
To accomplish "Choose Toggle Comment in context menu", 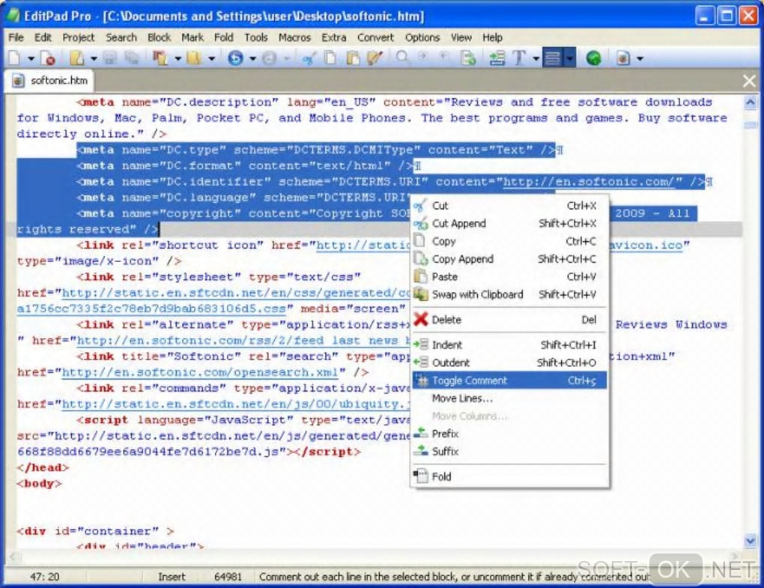I will 509,381.
